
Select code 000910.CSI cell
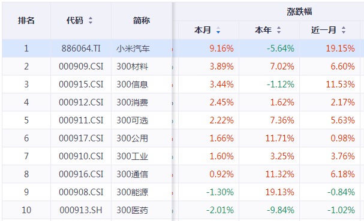pos(81,156)
